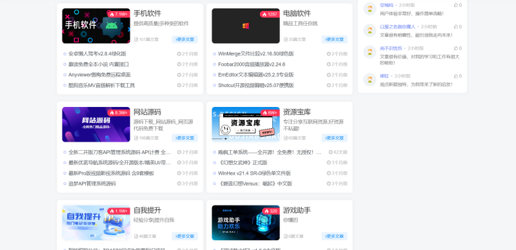Viewport: 516px width, 250px height.
Task: Open the 游戏助手 cover thumbnail
Action: coord(246,223)
